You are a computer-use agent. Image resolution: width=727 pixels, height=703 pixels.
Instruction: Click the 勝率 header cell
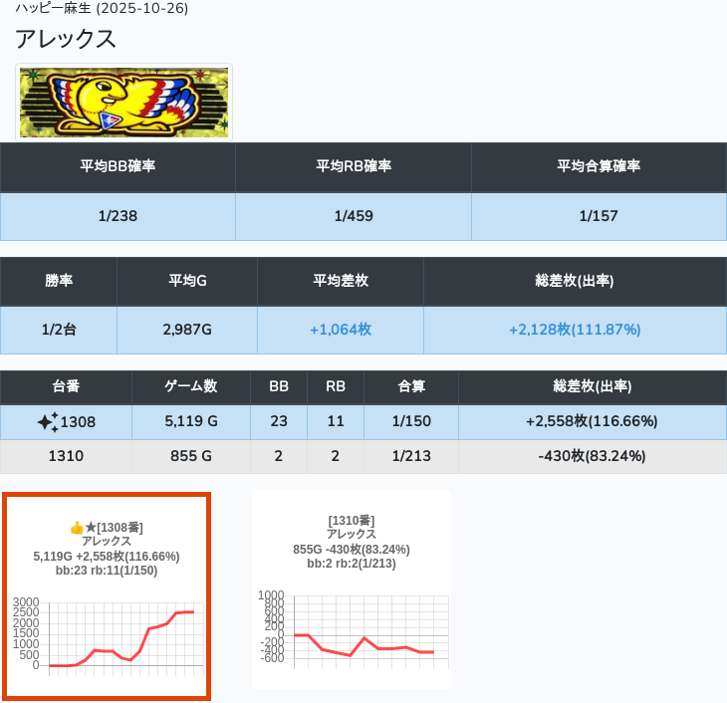tap(59, 281)
